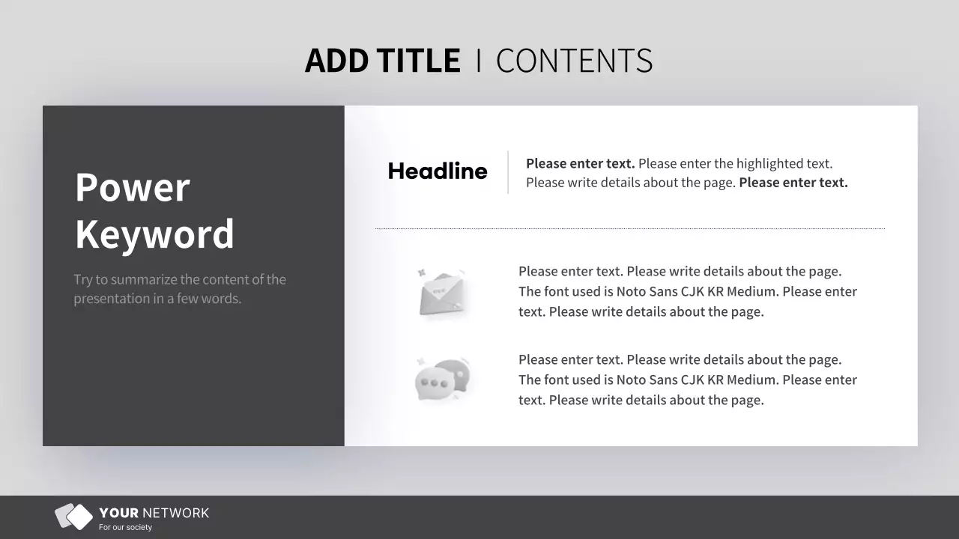Click the CONTENTS label in the title
Screen dimensions: 959x539
[x=574, y=60]
